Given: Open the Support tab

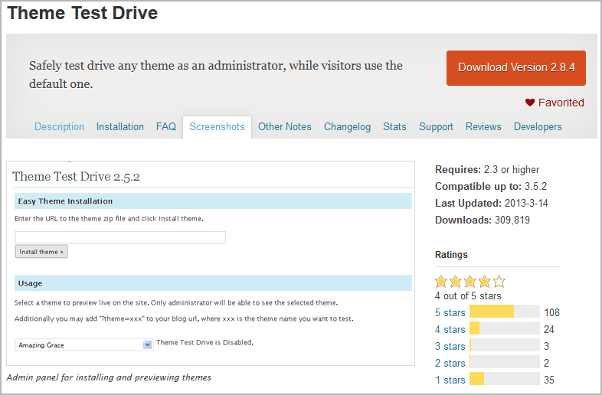Looking at the screenshot, I should click(436, 126).
